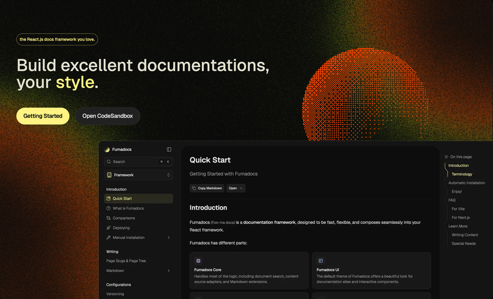
Task: Jump to Terminology in table of contents
Action: pos(462,175)
